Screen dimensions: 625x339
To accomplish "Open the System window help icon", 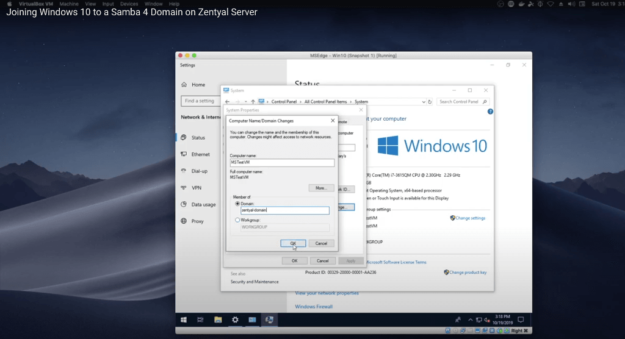I will click(490, 112).
